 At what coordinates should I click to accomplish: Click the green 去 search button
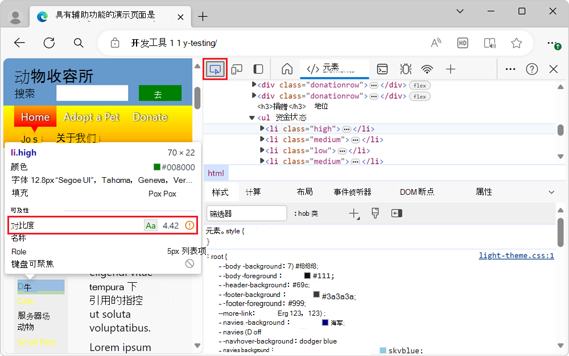pyautogui.click(x=160, y=94)
